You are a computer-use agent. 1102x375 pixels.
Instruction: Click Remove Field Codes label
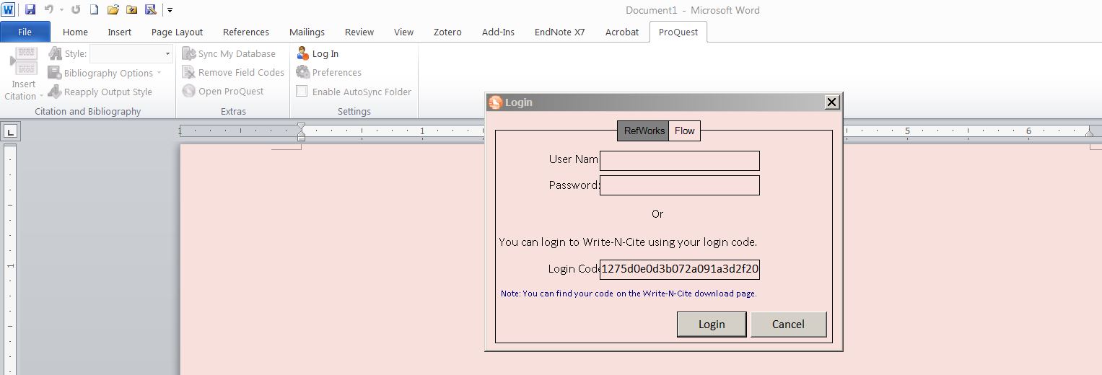tap(241, 73)
